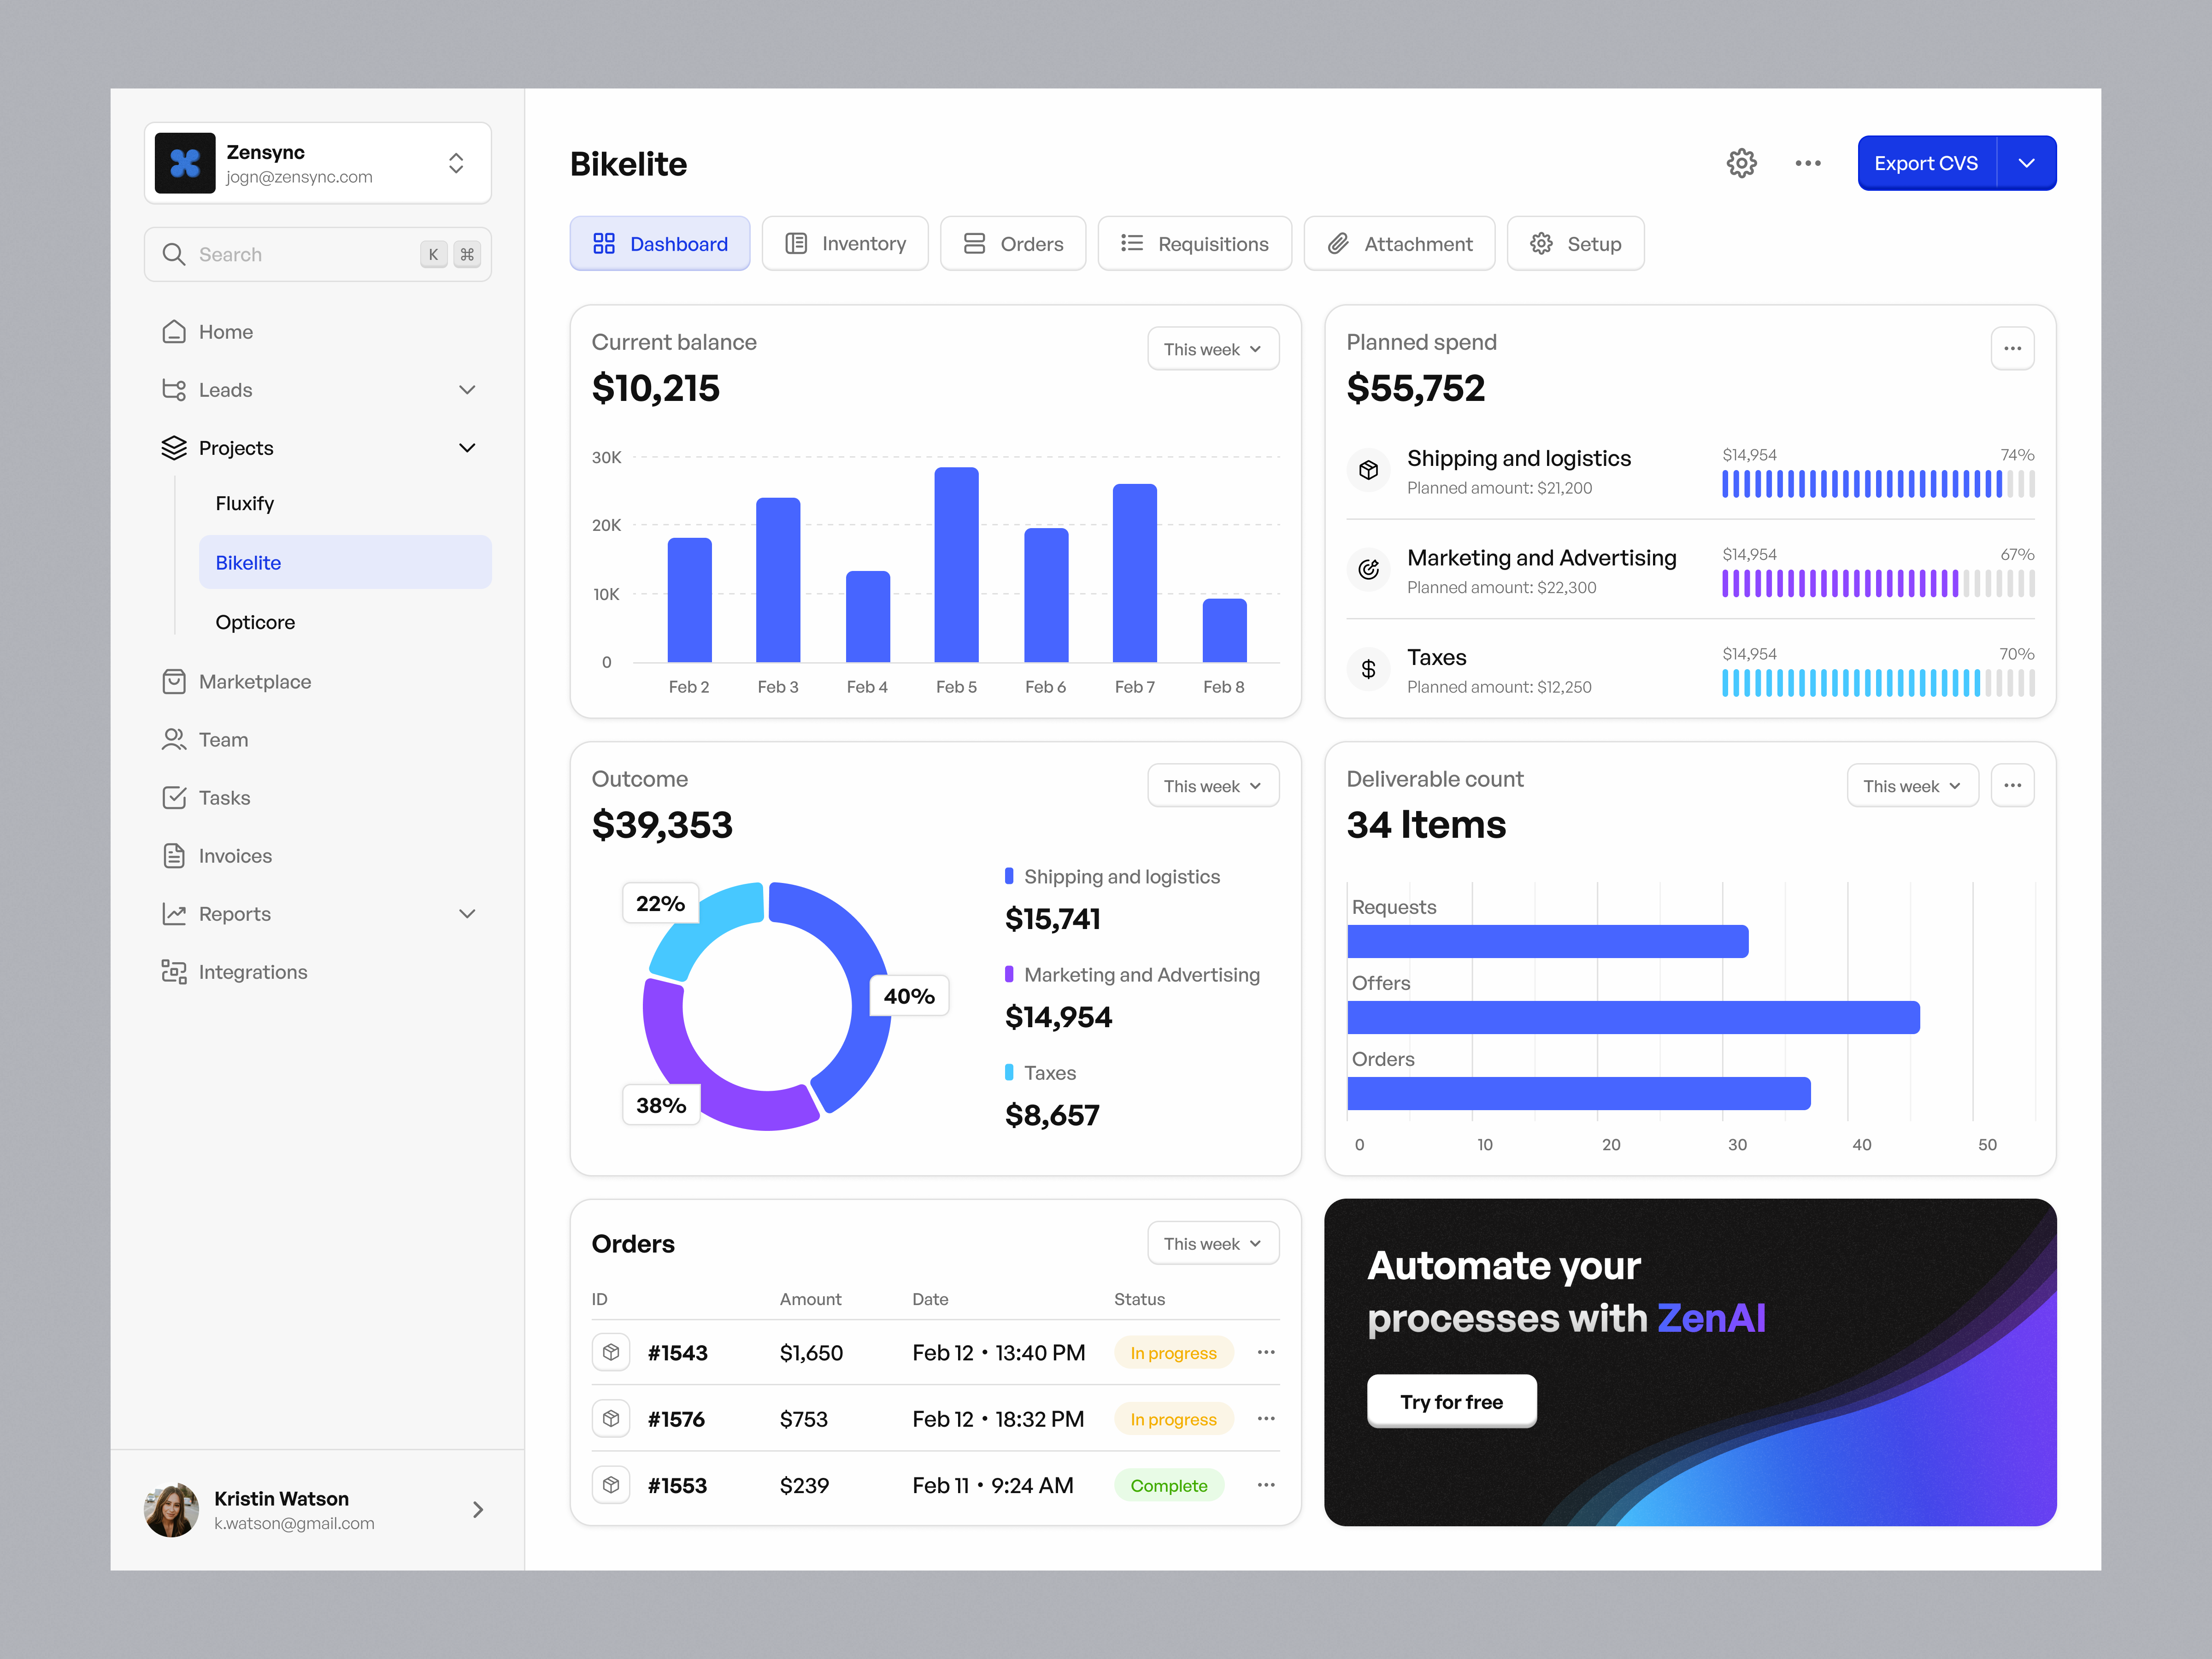Select the Marketplace icon in the sidebar
This screenshot has height=1659, width=2212.
tap(174, 681)
